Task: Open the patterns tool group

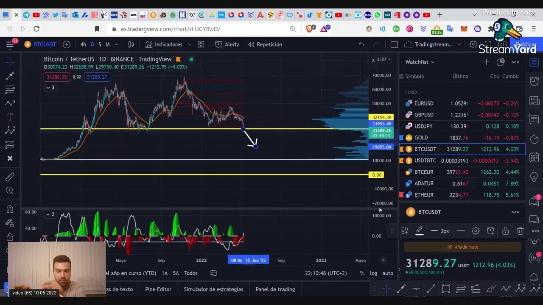Action: click(x=10, y=130)
